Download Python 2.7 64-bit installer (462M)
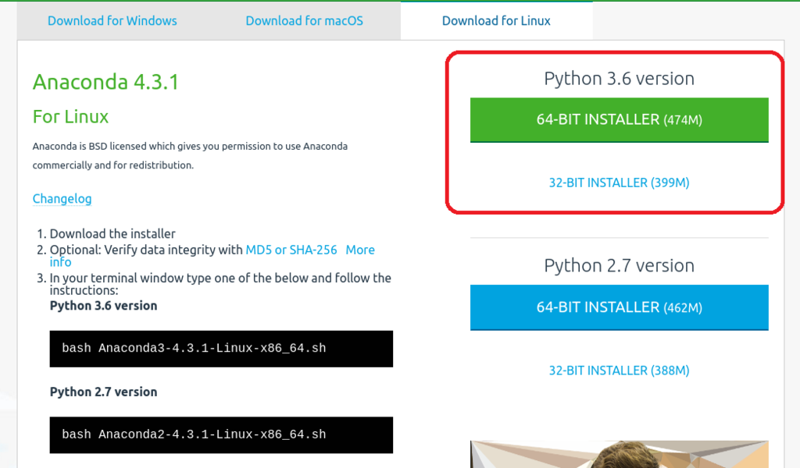Viewport: 800px width, 468px height. click(619, 307)
